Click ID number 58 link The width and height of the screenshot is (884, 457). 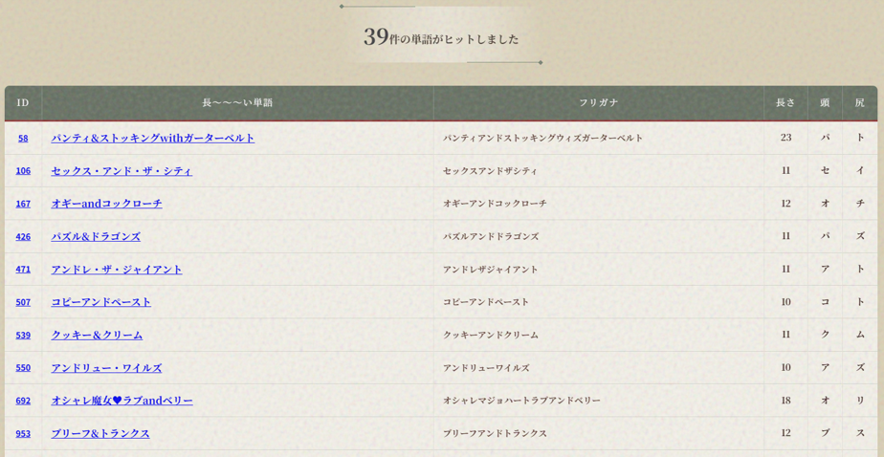[23, 139]
